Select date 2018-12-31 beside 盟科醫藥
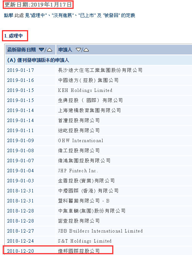 pyautogui.click(x=20, y=201)
